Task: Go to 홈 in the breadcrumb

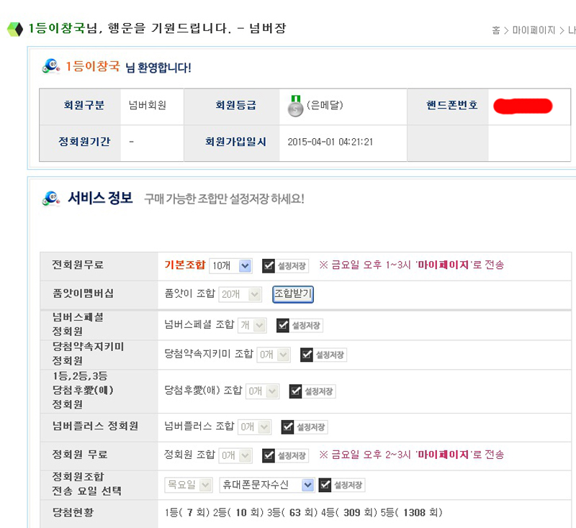Action: [496, 30]
